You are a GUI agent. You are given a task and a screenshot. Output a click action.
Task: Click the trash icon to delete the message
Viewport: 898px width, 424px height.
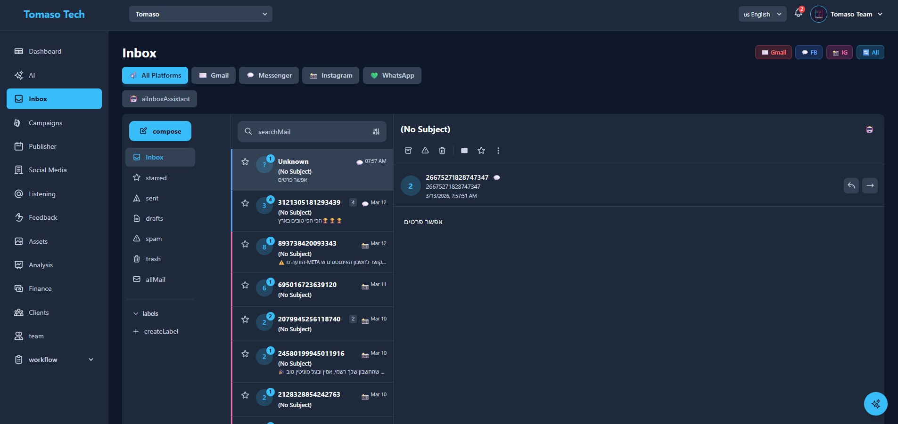click(x=442, y=151)
